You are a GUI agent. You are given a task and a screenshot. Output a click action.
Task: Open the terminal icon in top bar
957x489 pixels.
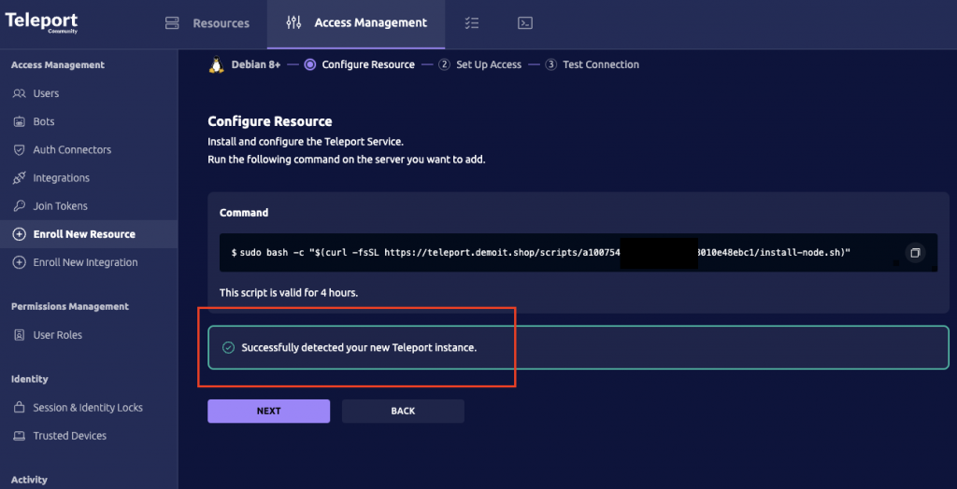(x=525, y=23)
